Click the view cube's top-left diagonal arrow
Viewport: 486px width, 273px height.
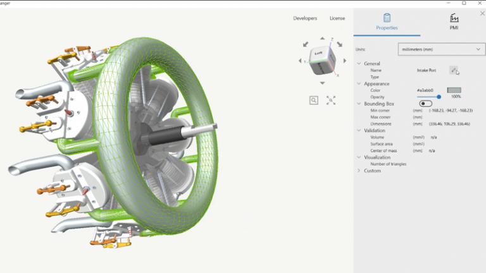point(306,44)
